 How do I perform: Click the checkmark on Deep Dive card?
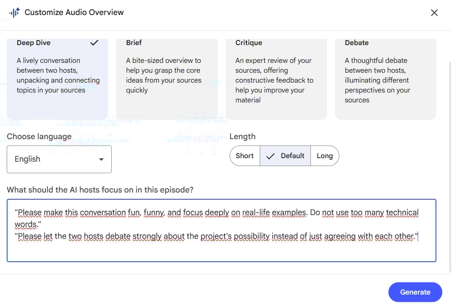coord(95,42)
